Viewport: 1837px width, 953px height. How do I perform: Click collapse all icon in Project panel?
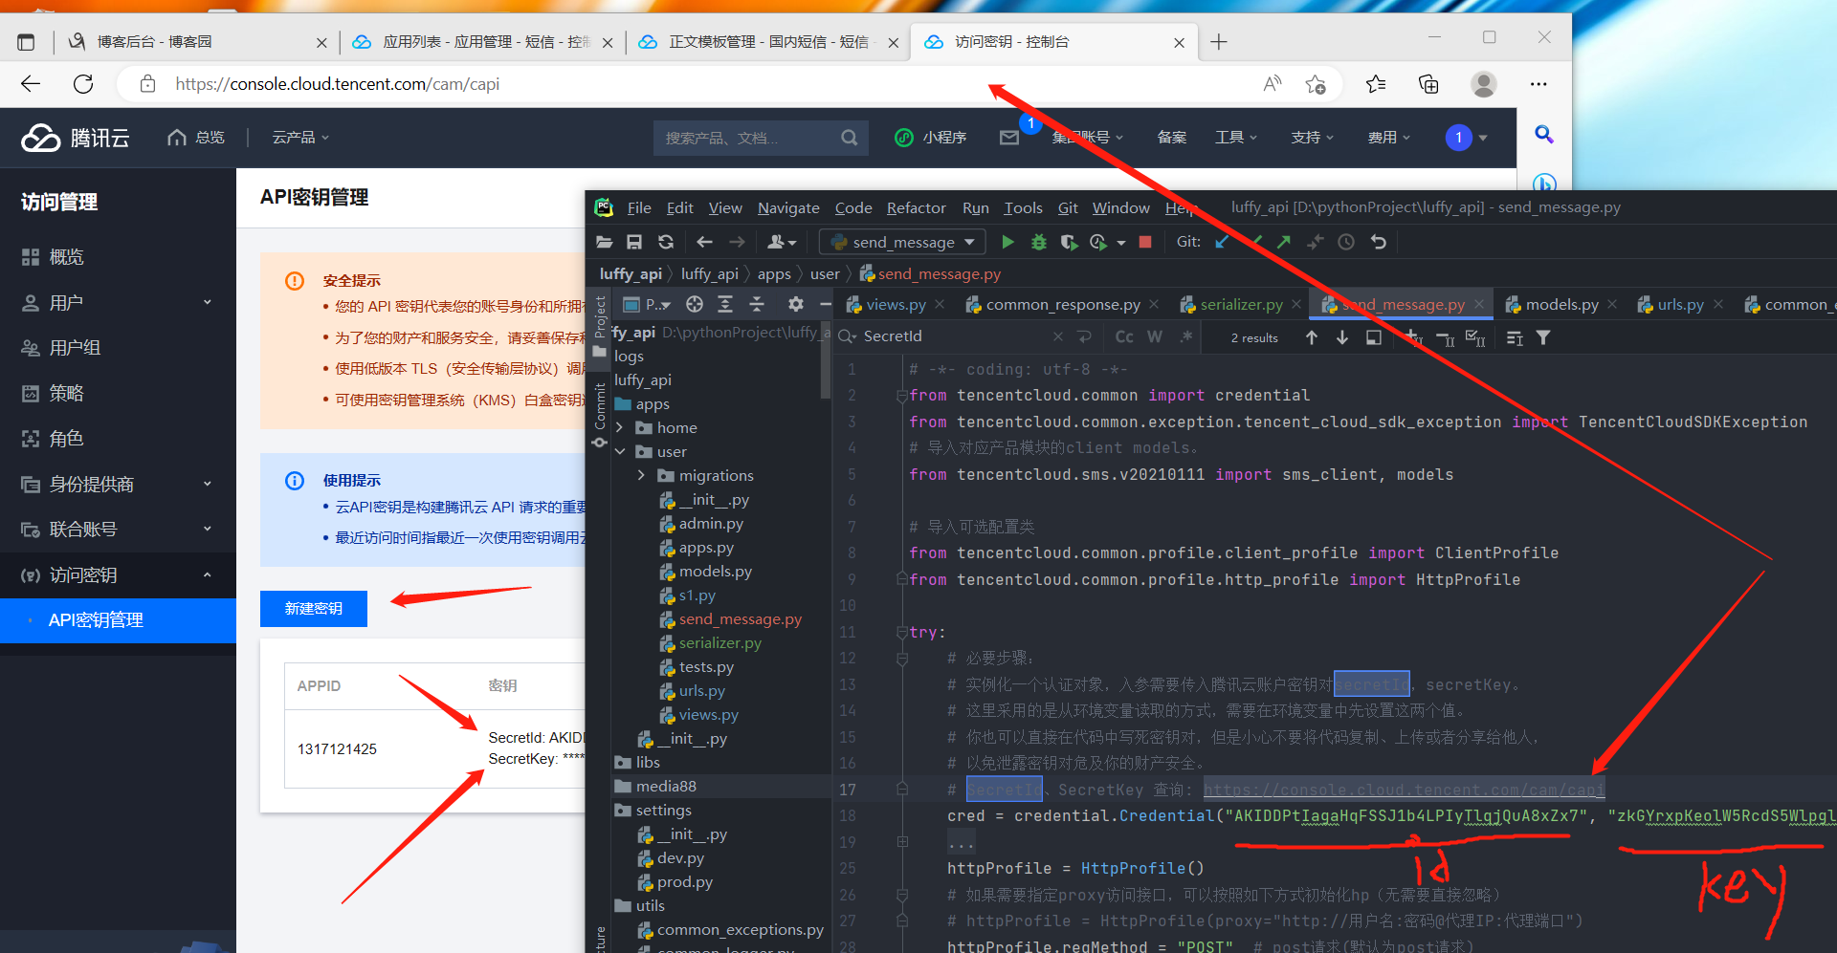(x=757, y=304)
